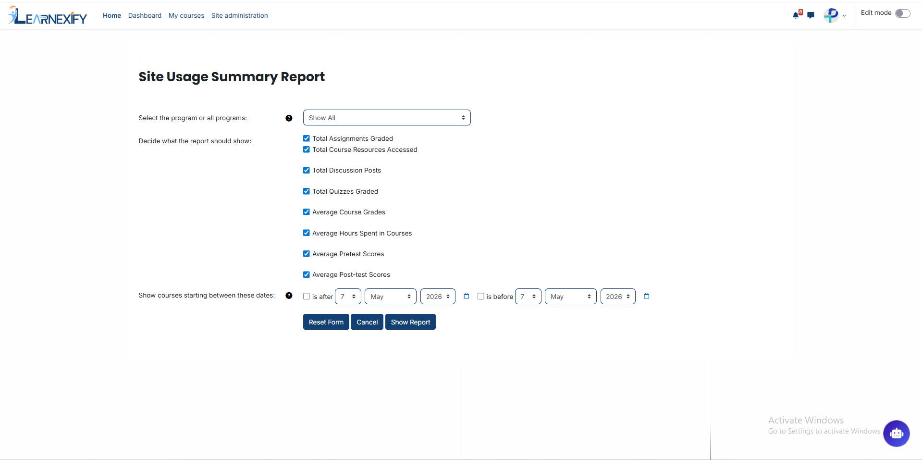The image size is (922, 460).
Task: Open the 'is before' year dropdown
Action: click(618, 297)
